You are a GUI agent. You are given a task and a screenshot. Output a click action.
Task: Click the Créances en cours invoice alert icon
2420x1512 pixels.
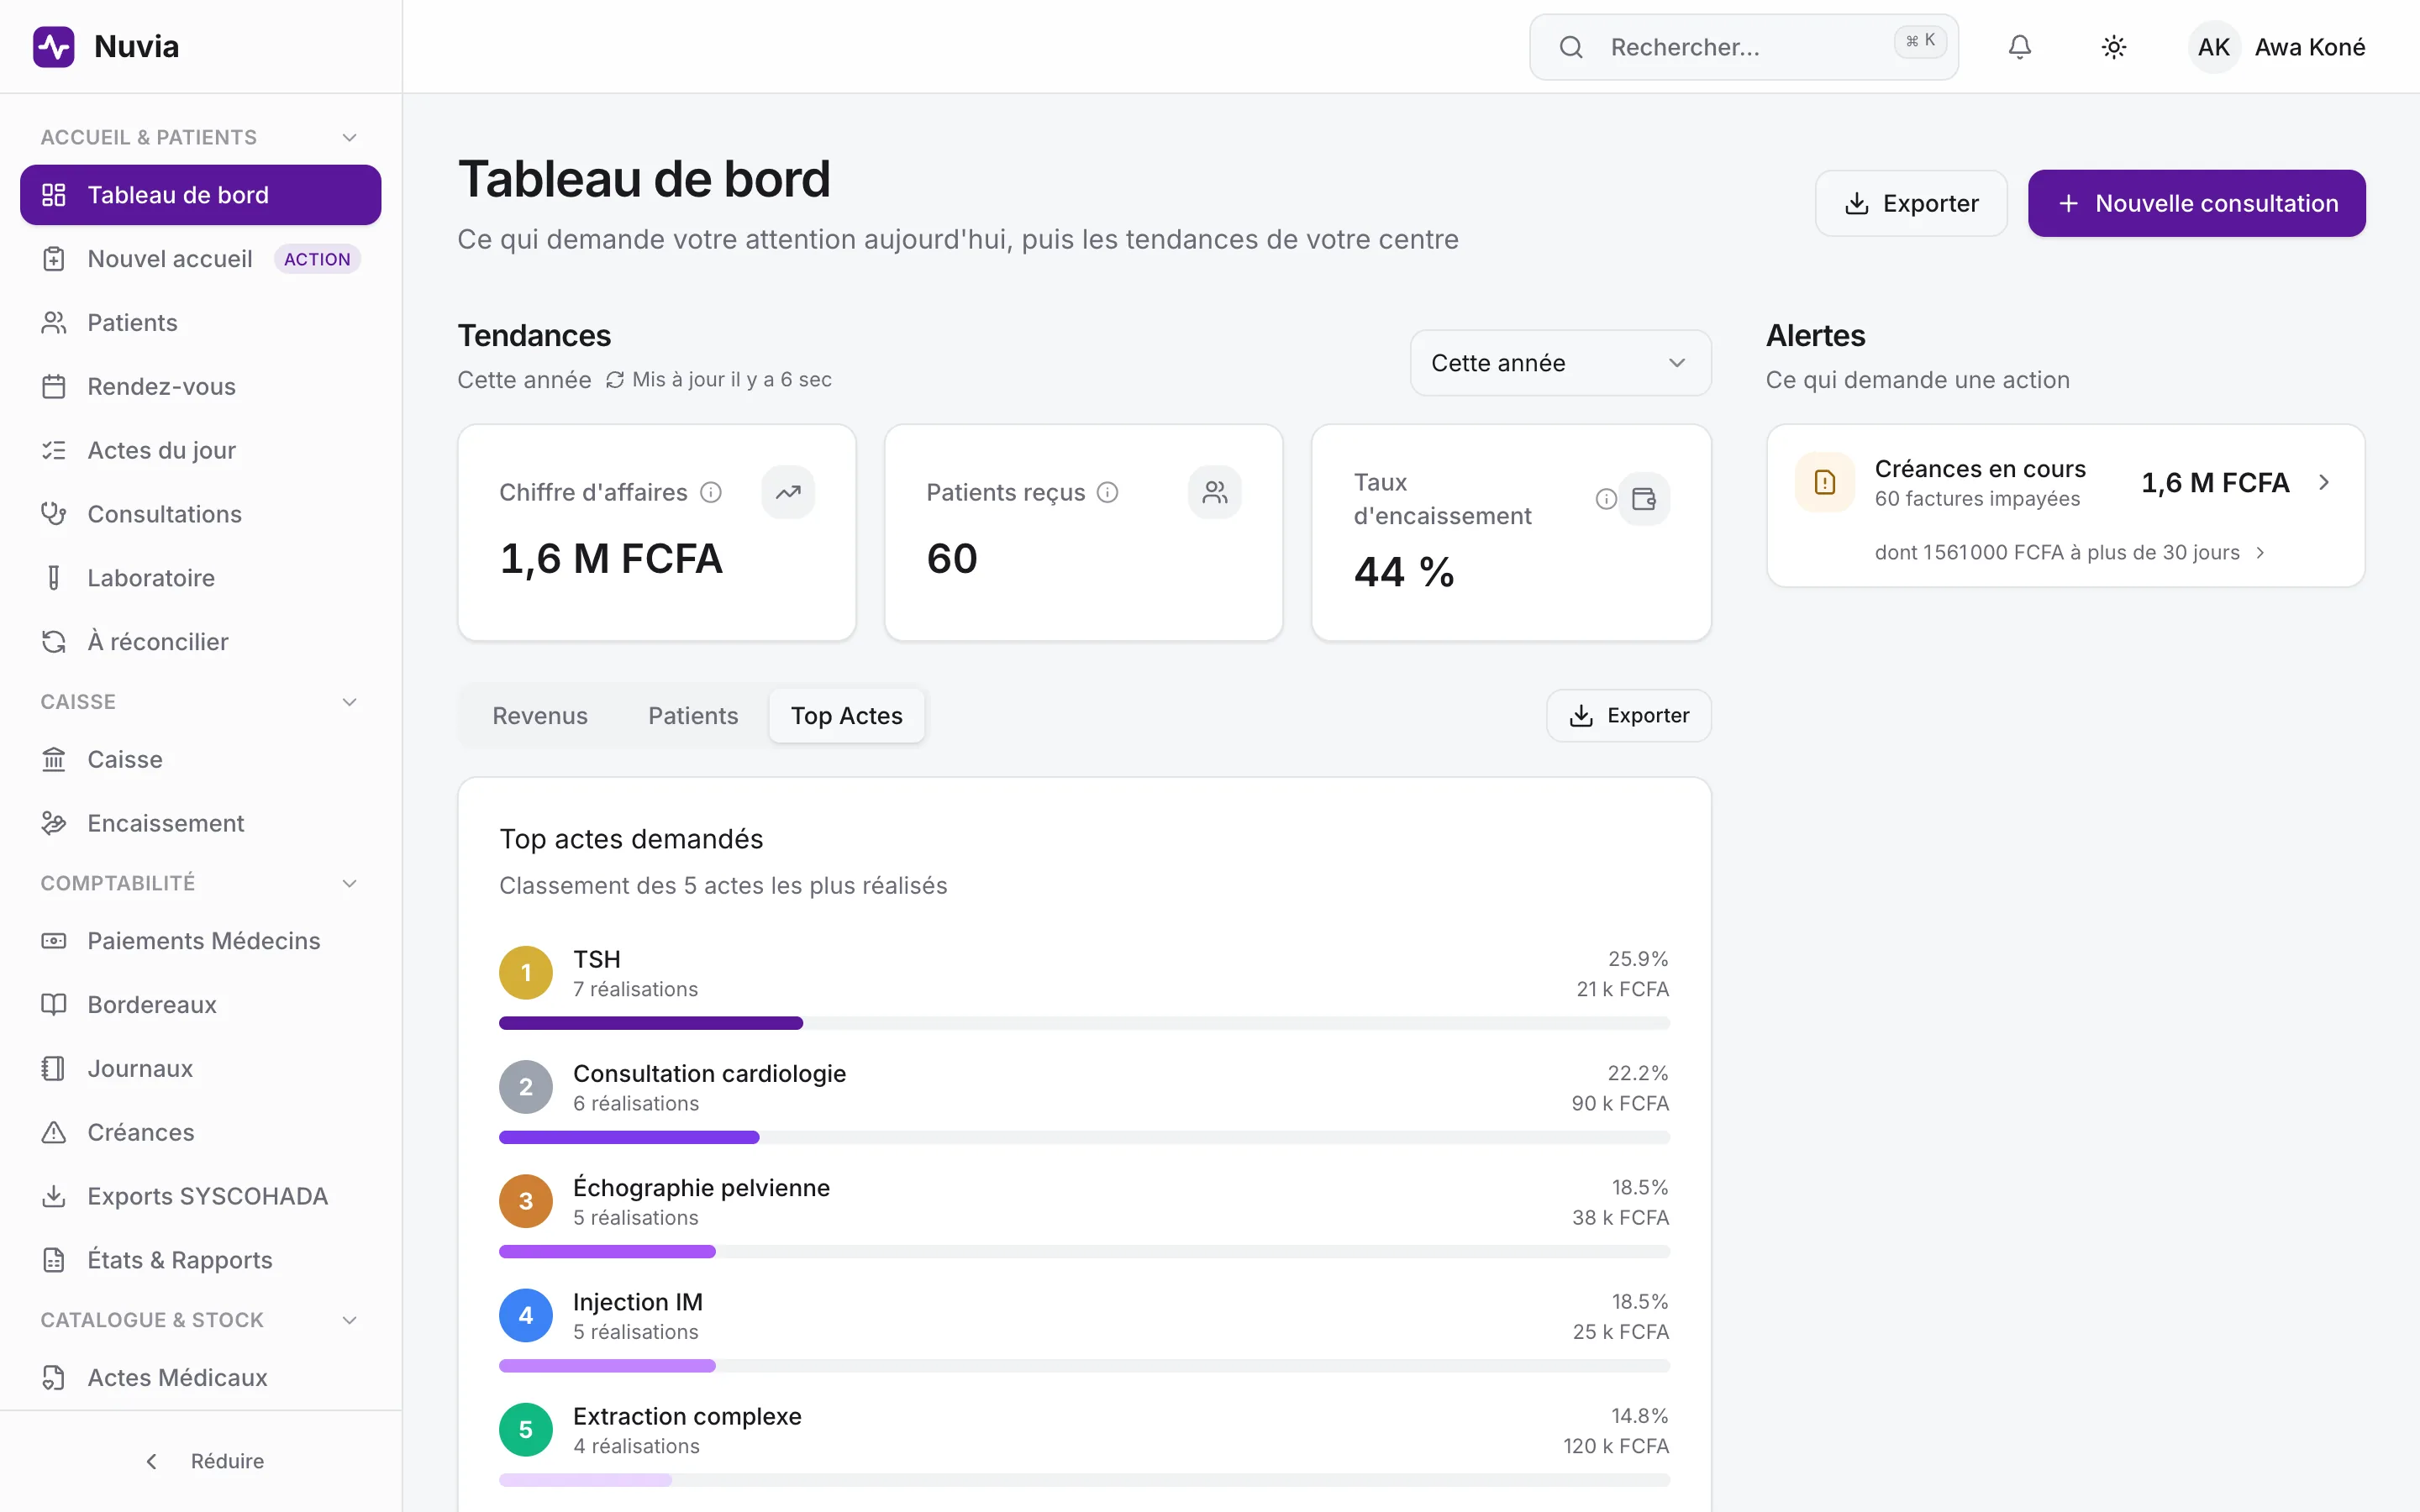click(1825, 483)
